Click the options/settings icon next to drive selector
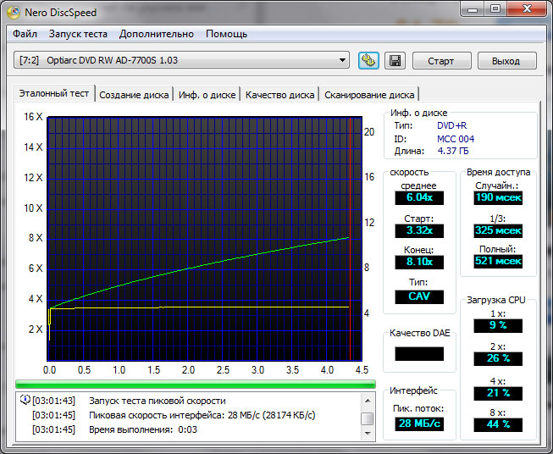 (x=368, y=60)
